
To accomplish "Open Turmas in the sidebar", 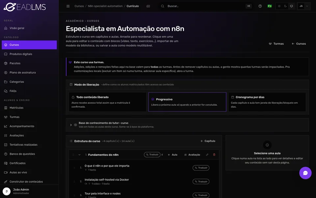I will tap(29, 117).
